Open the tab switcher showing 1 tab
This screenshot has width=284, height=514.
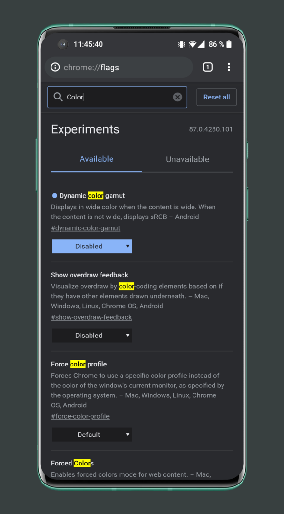point(207,67)
